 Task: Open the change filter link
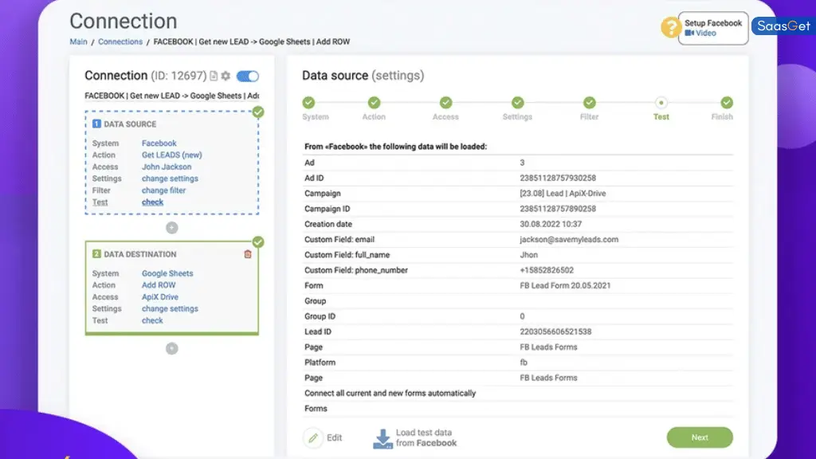[163, 190]
